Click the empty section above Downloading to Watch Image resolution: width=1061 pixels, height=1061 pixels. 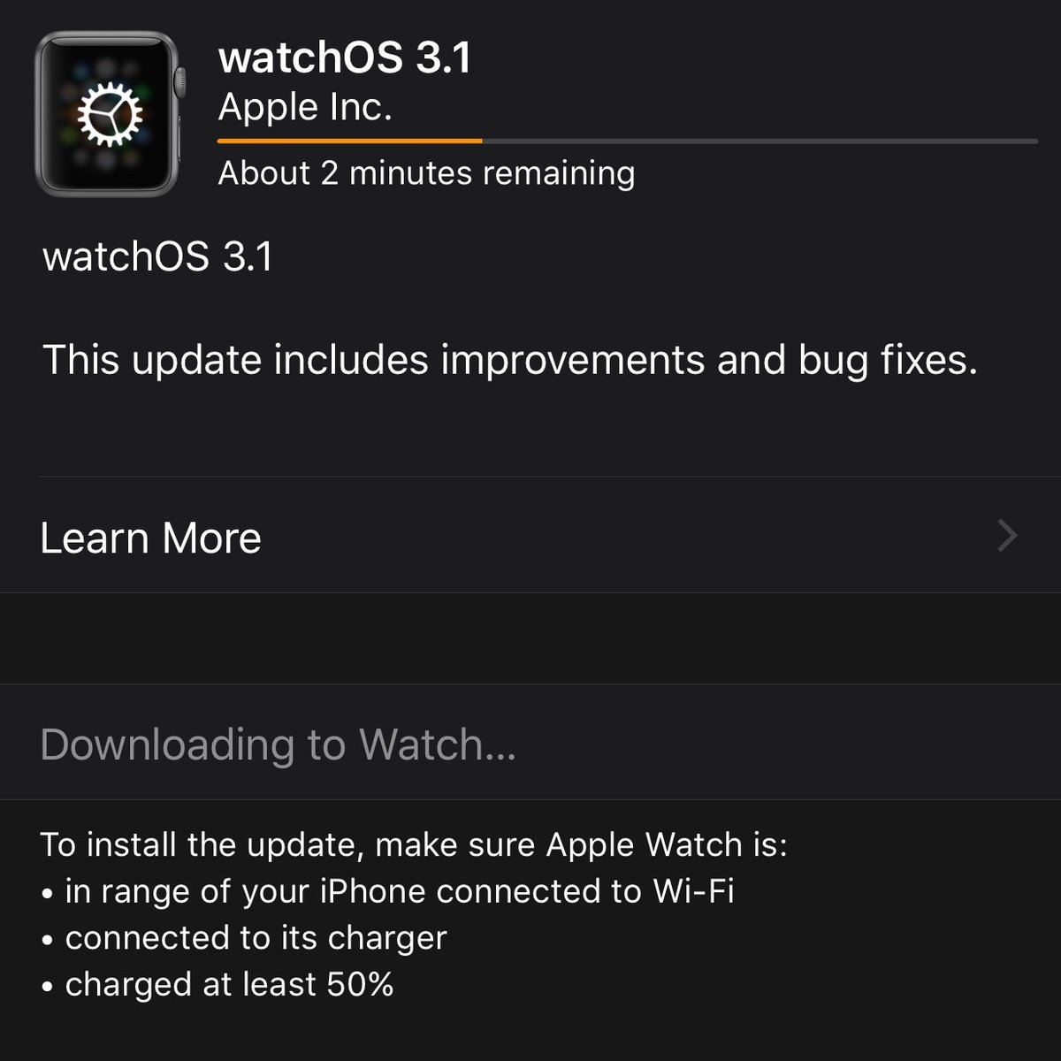point(530,638)
